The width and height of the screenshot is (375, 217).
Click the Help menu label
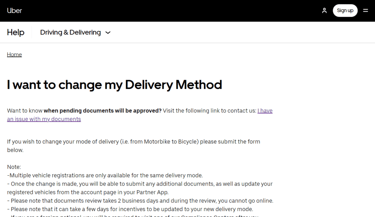tap(15, 32)
